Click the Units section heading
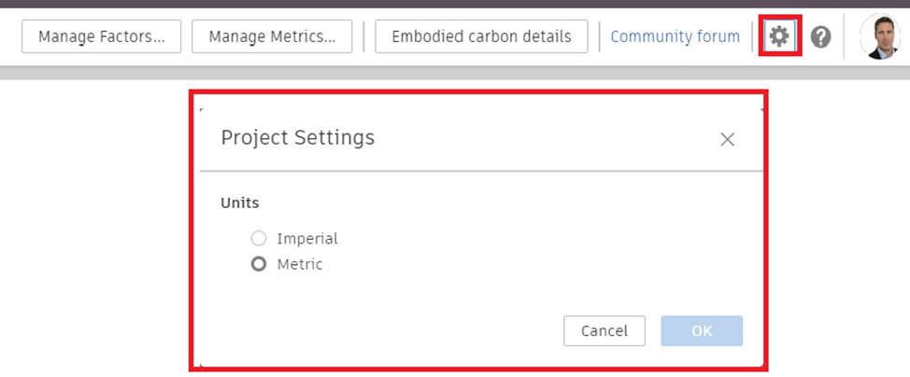 coord(240,202)
